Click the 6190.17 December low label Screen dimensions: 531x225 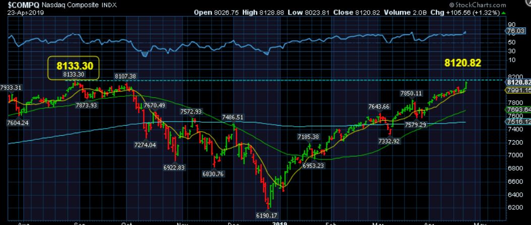click(x=266, y=215)
